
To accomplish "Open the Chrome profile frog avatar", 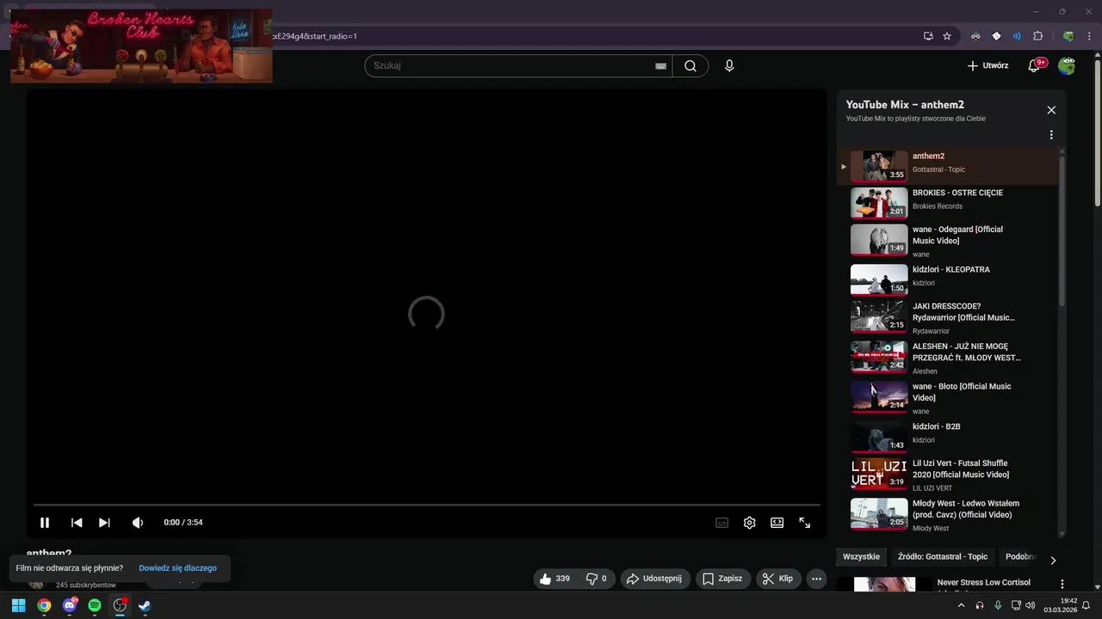I will [x=1068, y=36].
